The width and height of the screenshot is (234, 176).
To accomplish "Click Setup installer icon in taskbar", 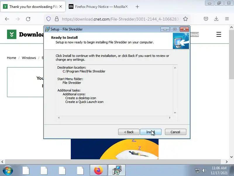I will point(117,170).
